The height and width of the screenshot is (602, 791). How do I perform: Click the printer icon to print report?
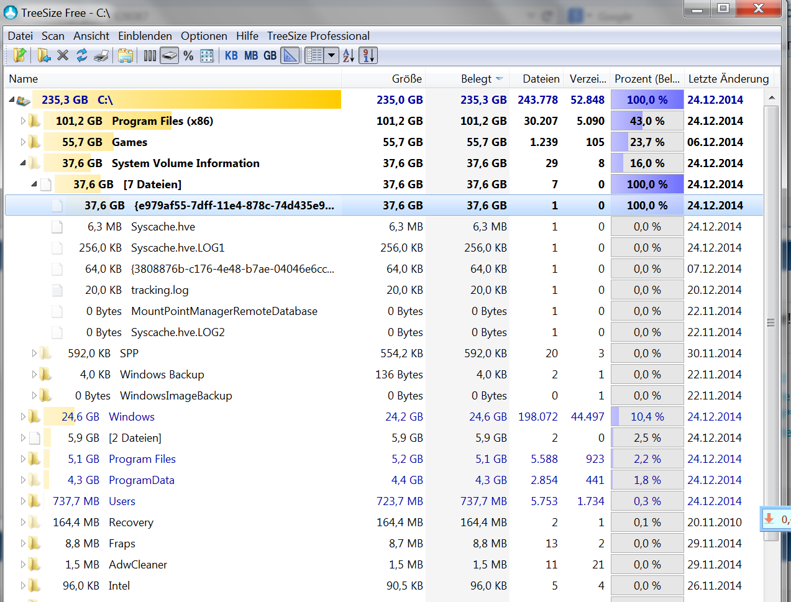[101, 55]
